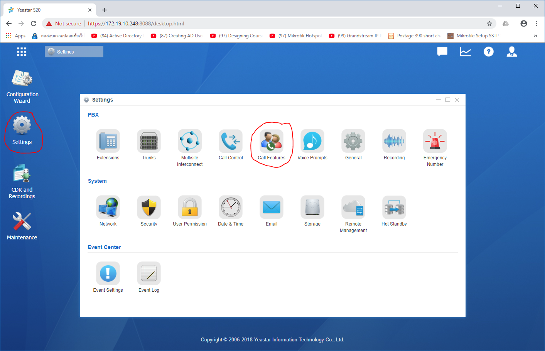This screenshot has height=351, width=545.
Task: Reload the current page
Action: tap(34, 23)
